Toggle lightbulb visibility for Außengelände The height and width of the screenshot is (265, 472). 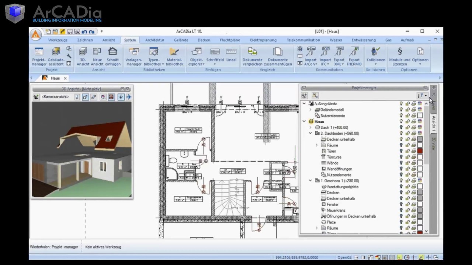coord(401,104)
